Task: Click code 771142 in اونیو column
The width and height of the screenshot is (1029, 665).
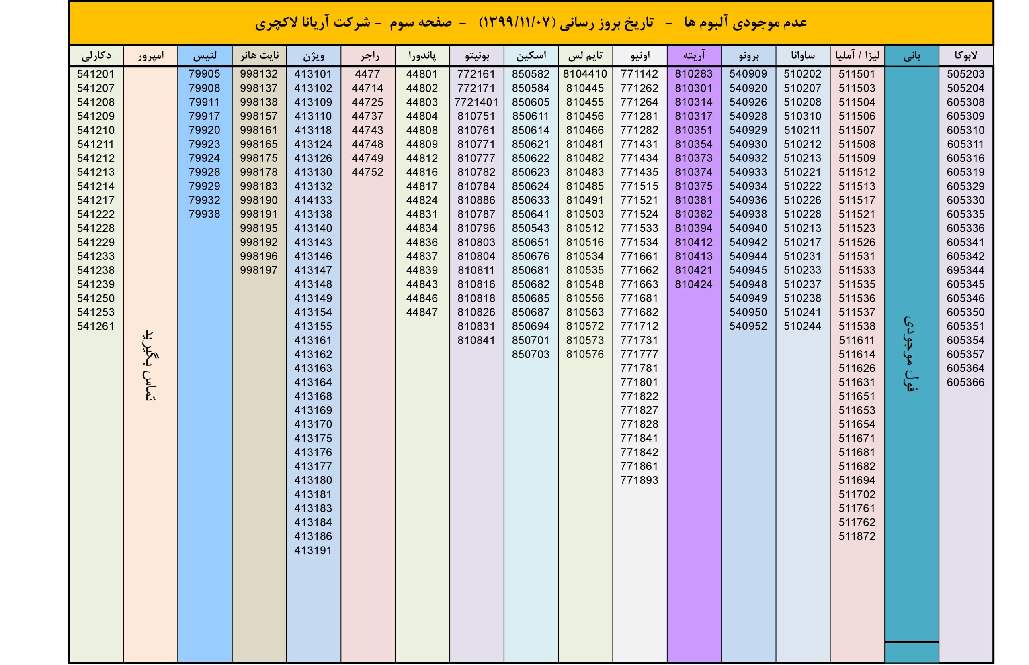Action: pyautogui.click(x=639, y=74)
